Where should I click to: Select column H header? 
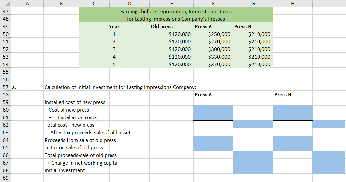tap(293, 3)
